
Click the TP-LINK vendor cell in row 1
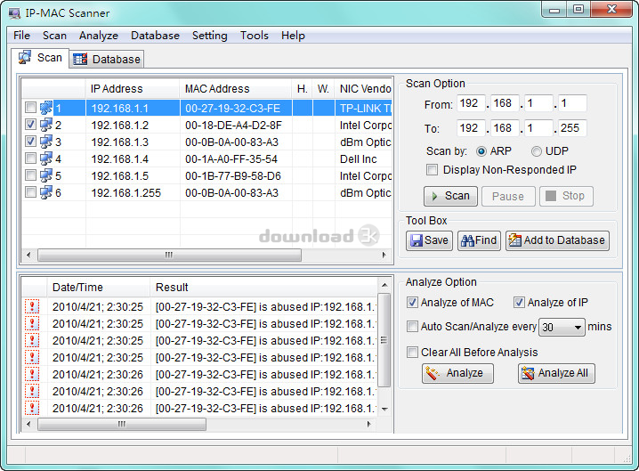(365, 109)
